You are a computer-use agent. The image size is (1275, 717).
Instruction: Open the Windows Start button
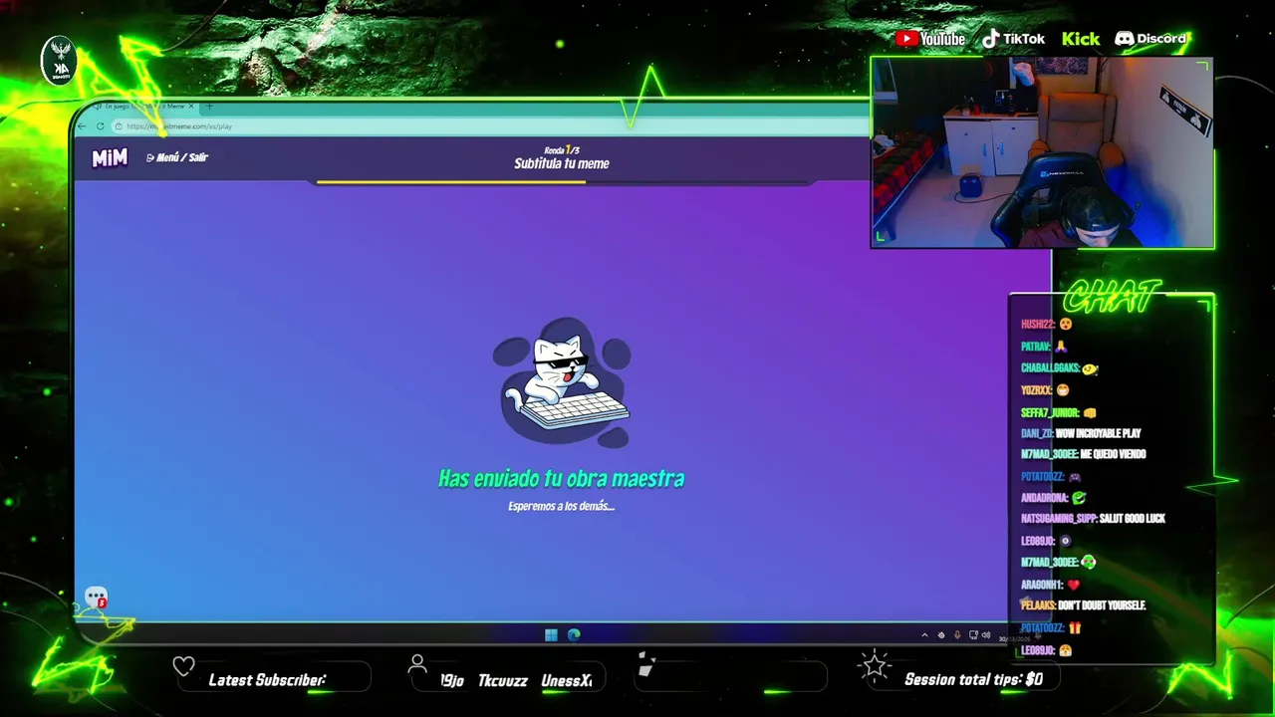pyautogui.click(x=551, y=635)
